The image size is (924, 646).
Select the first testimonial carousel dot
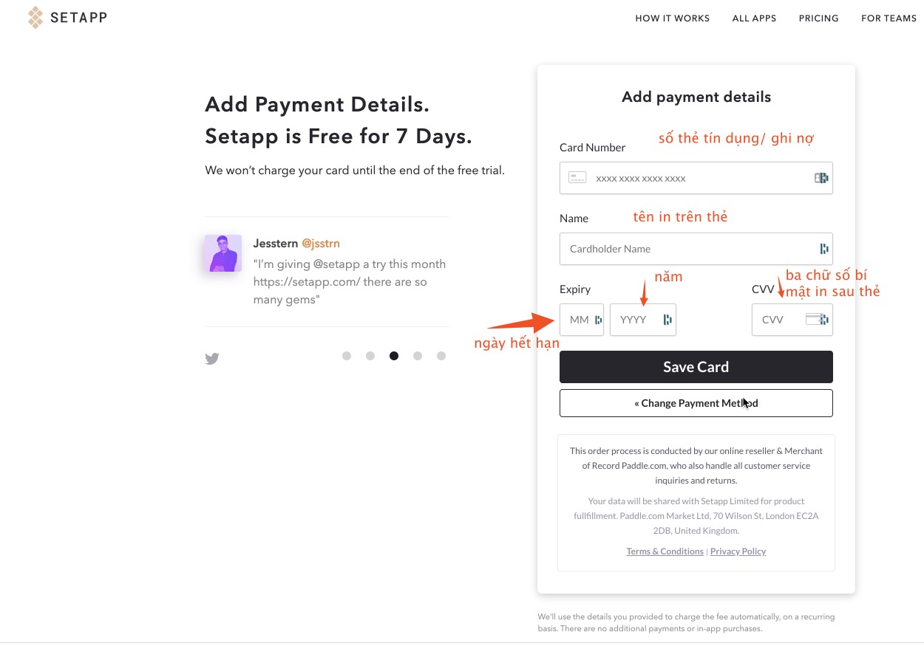coord(347,356)
